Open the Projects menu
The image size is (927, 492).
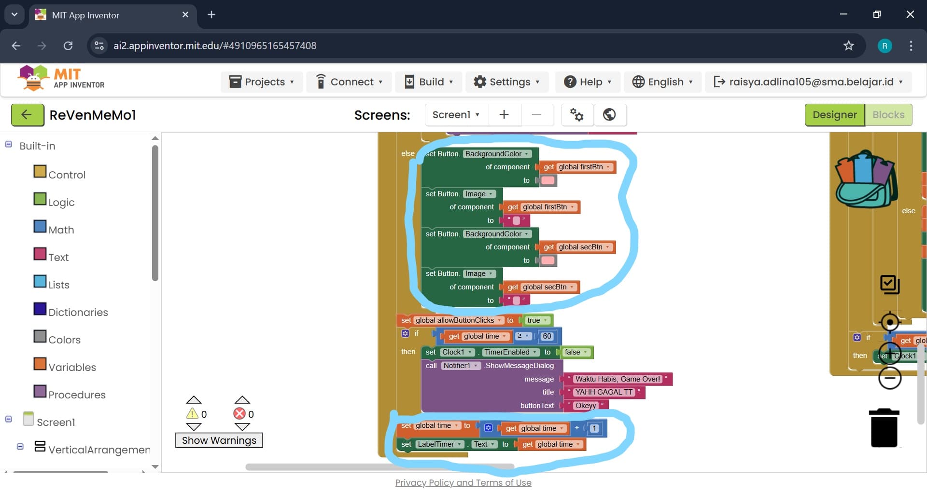(262, 82)
